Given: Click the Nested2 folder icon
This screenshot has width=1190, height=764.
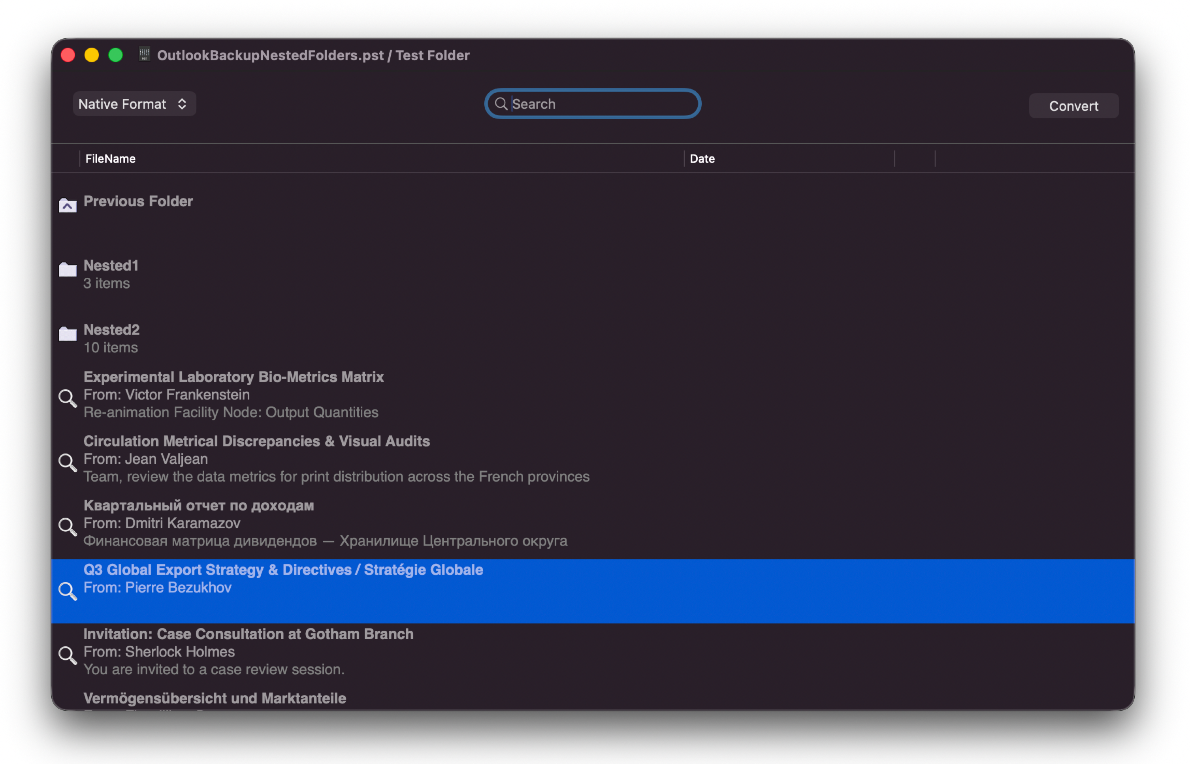Looking at the screenshot, I should click(x=68, y=334).
